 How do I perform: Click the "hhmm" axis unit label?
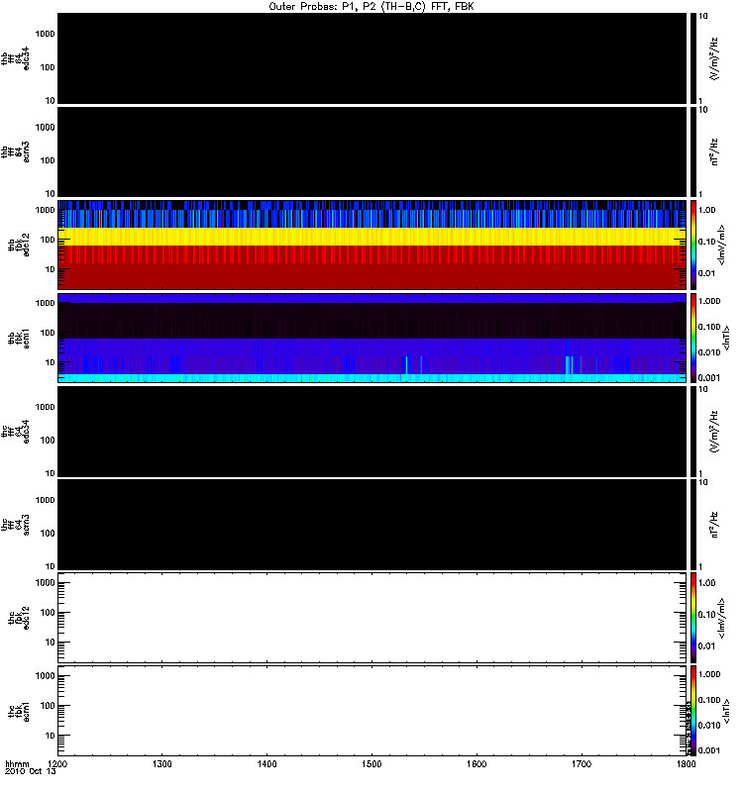pyautogui.click(x=17, y=763)
